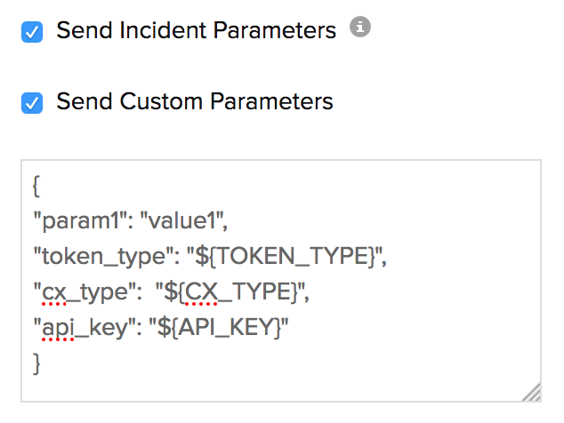Grab the textarea resize handle corner
564x423 pixels.
pyautogui.click(x=532, y=392)
